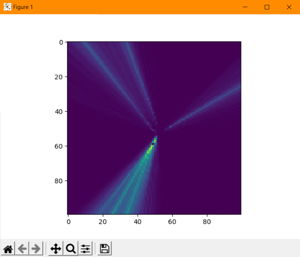This screenshot has width=300, height=257.
Task: Activate the pan axes tool
Action: pyautogui.click(x=56, y=248)
